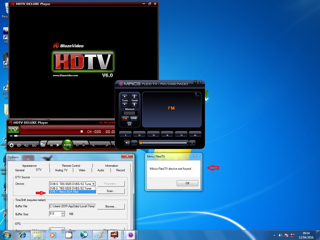Select preset 1 in Mirics radio
320x240 pixels.
(125, 135)
